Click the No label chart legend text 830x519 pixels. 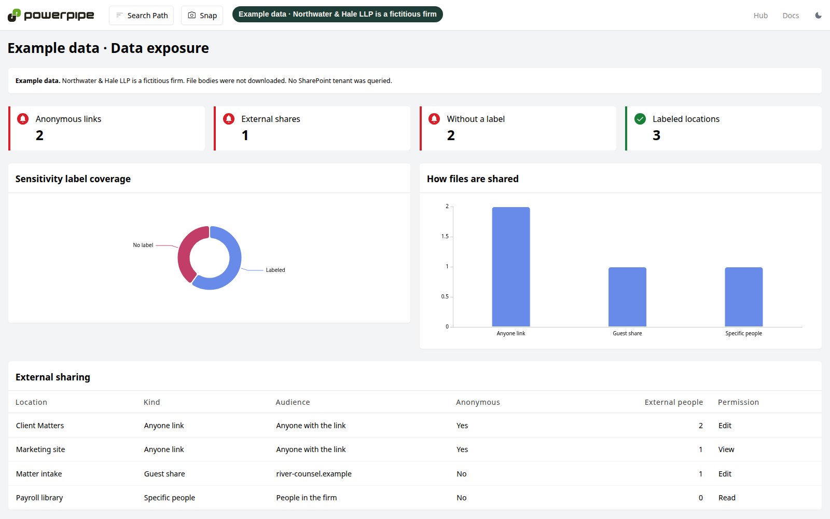click(x=143, y=245)
